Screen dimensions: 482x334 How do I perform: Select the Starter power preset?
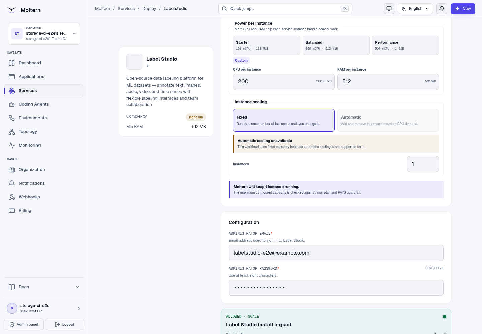[266, 45]
